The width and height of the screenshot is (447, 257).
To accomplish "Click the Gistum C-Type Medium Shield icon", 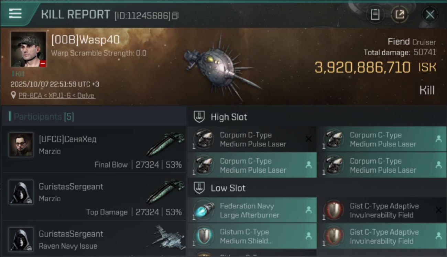I will 204,236.
